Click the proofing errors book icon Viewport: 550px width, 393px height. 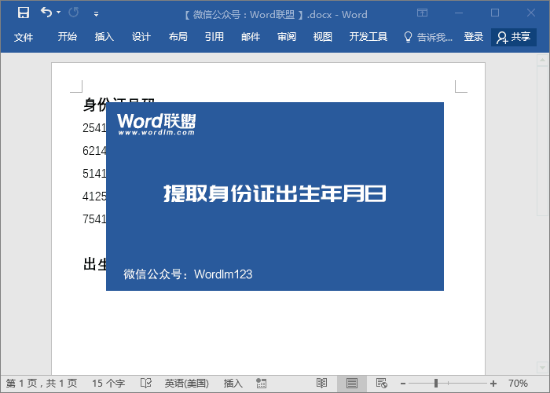pos(146,384)
